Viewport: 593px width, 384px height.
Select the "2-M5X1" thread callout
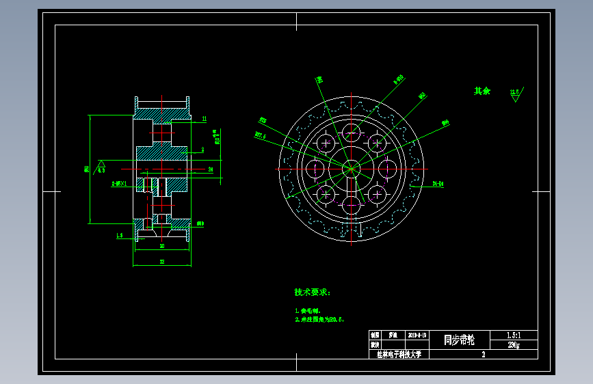119,184
